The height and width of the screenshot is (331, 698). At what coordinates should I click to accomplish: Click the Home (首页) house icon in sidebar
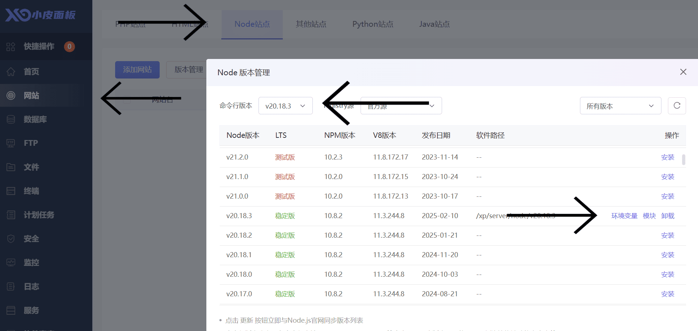(x=11, y=72)
